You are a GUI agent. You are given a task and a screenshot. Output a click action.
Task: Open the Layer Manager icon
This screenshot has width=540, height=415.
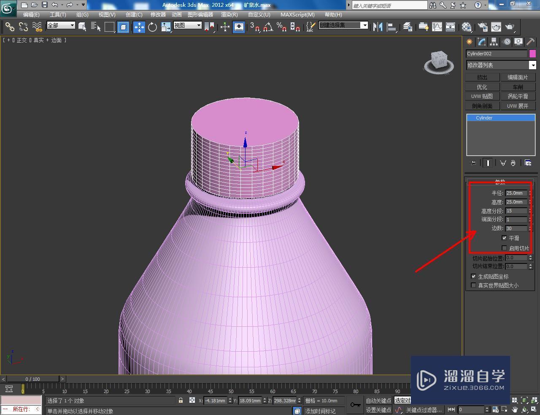(x=407, y=27)
